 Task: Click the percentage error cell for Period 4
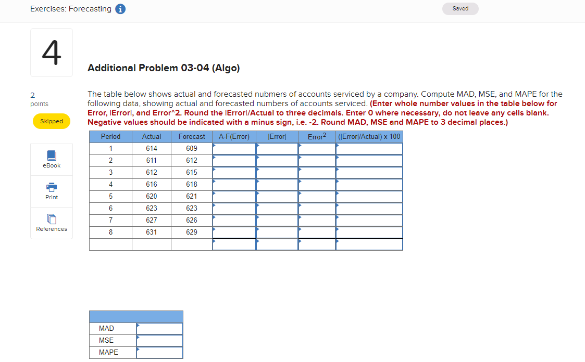coord(369,184)
